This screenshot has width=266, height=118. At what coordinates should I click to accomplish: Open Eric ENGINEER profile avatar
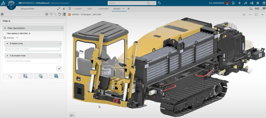point(227,3)
